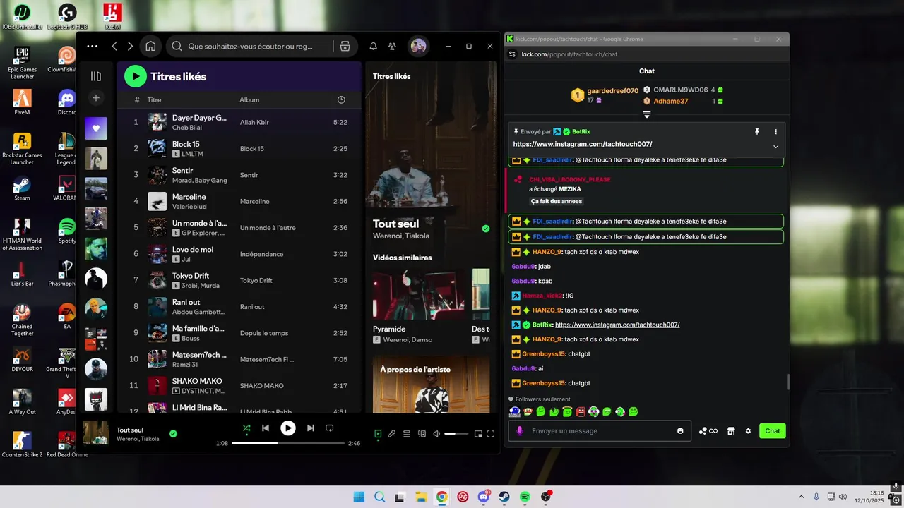Click the green check in Now Playing panel
The height and width of the screenshot is (508, 904).
tap(485, 229)
